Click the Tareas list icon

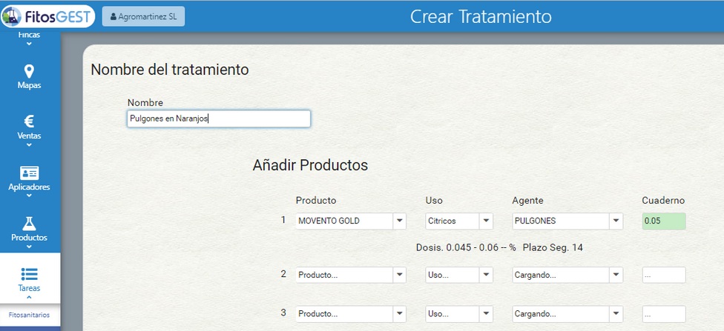tap(29, 274)
